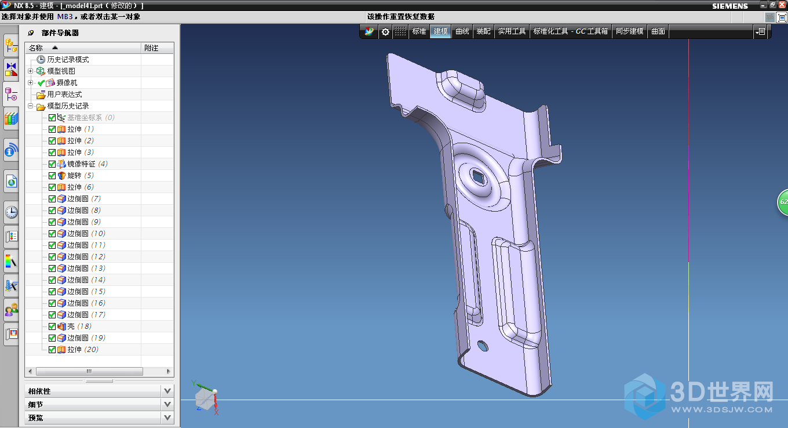Click the NX start icon in toolbar
788x428 pixels.
(369, 31)
